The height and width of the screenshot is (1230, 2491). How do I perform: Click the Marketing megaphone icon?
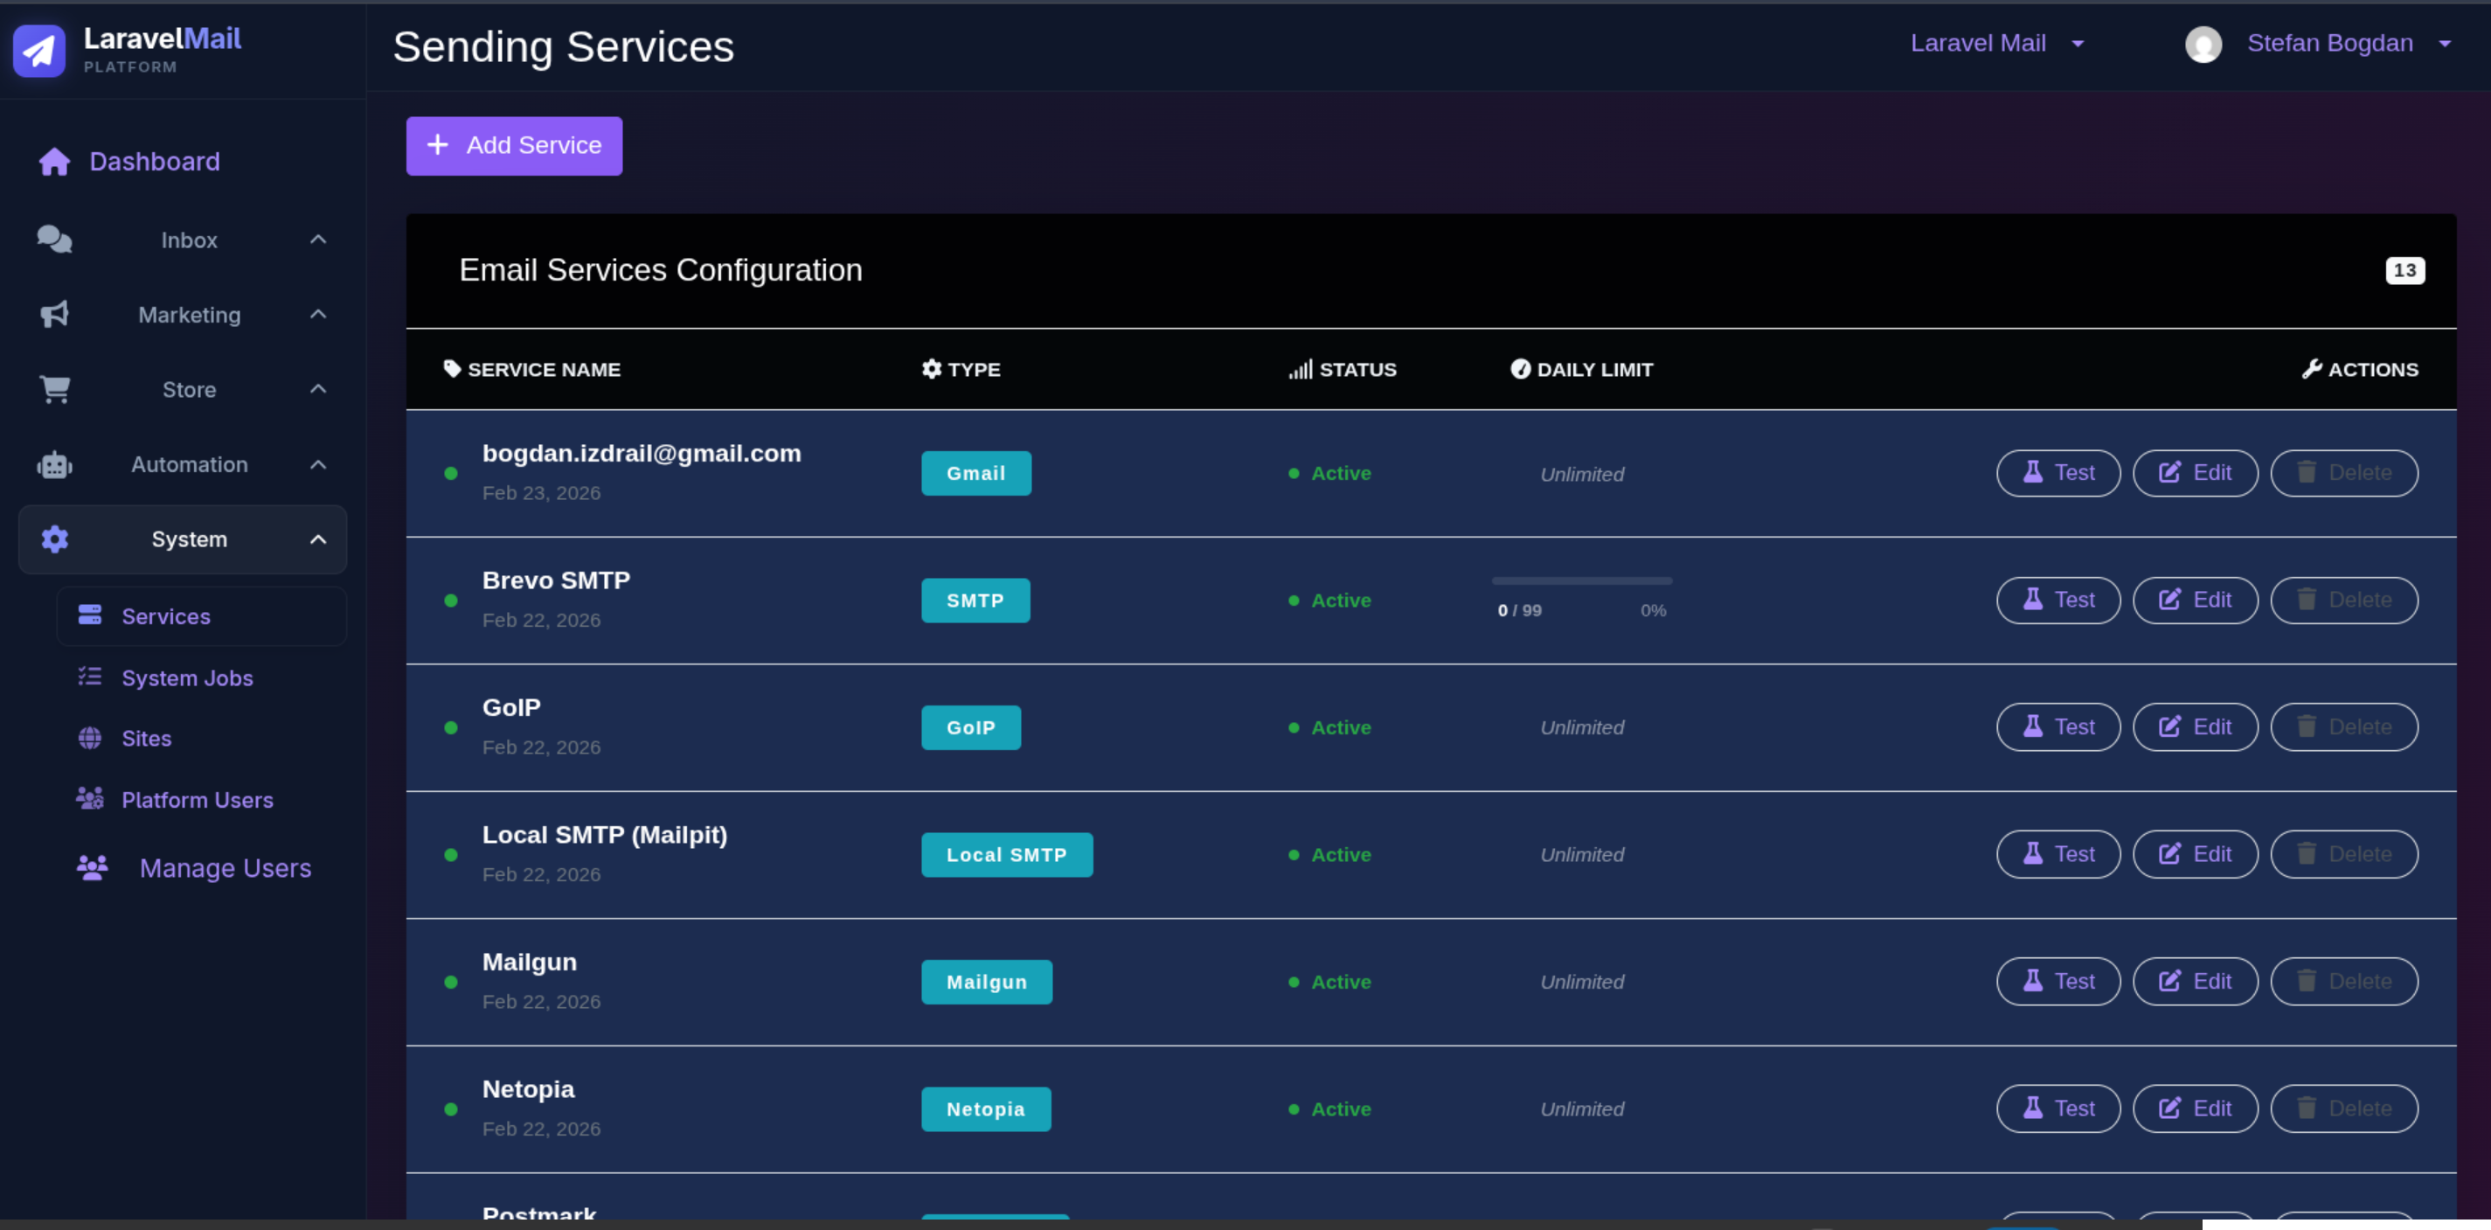54,314
